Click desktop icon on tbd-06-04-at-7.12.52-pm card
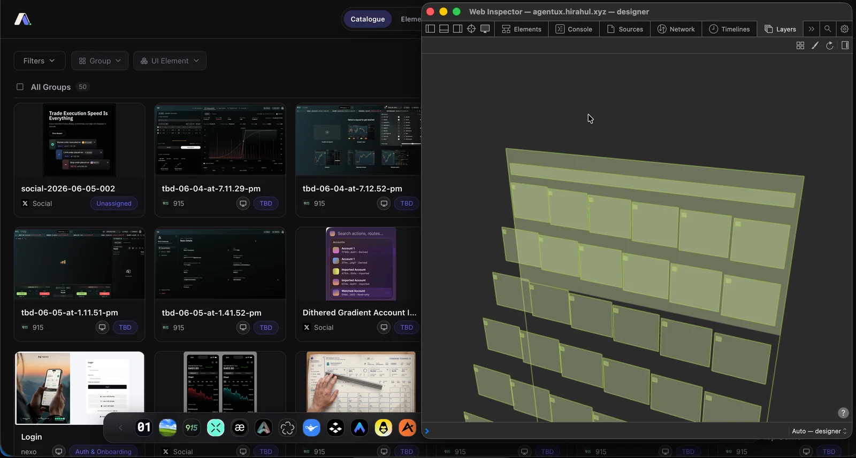This screenshot has height=458, width=856. (384, 203)
